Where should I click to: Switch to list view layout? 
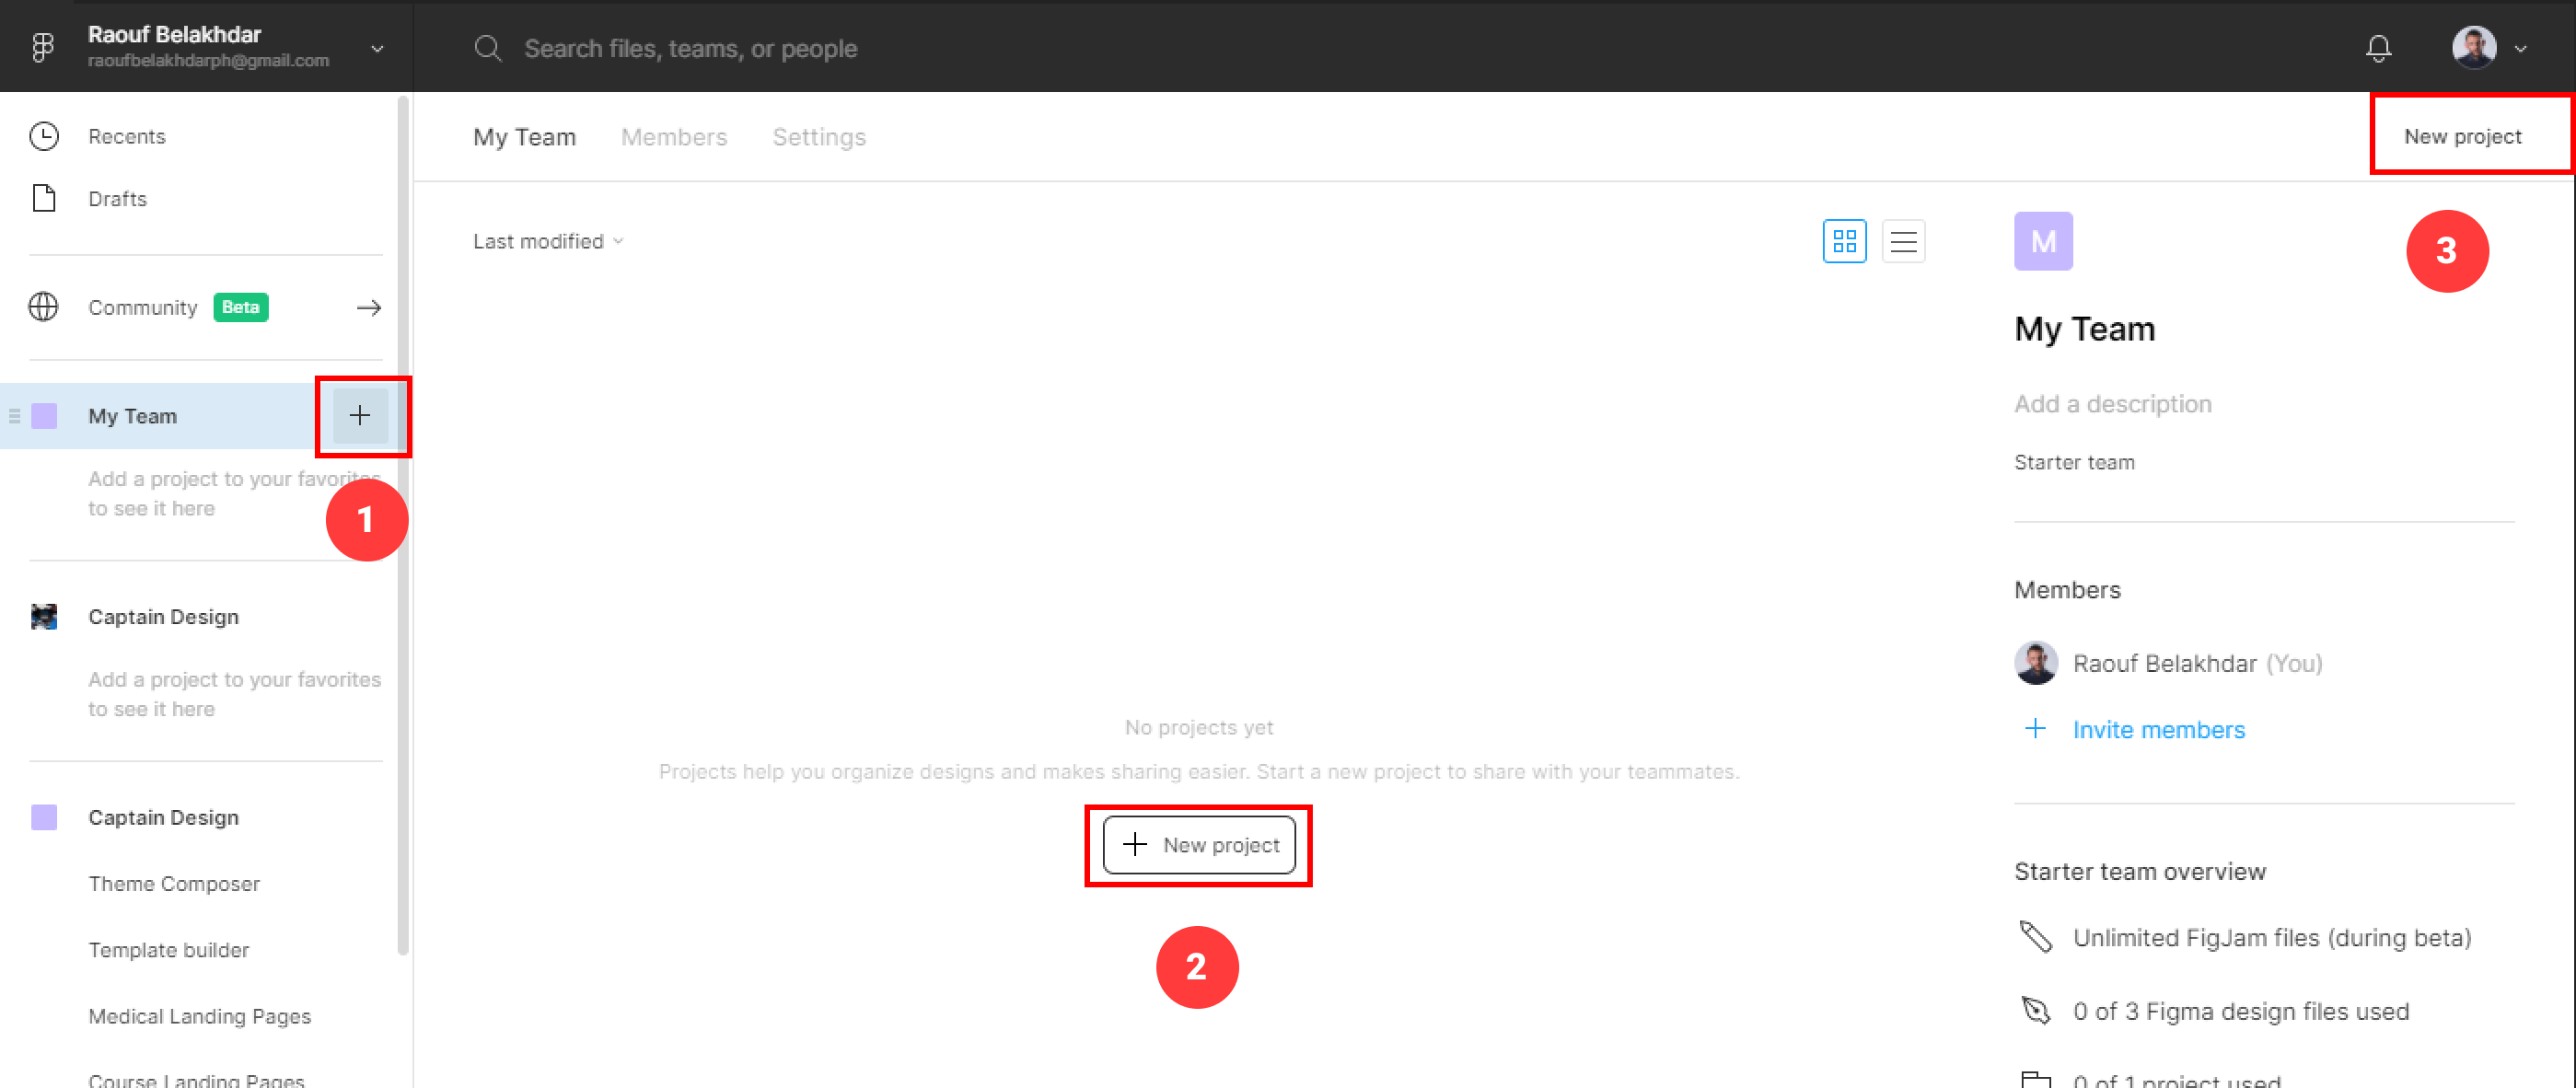click(1903, 241)
